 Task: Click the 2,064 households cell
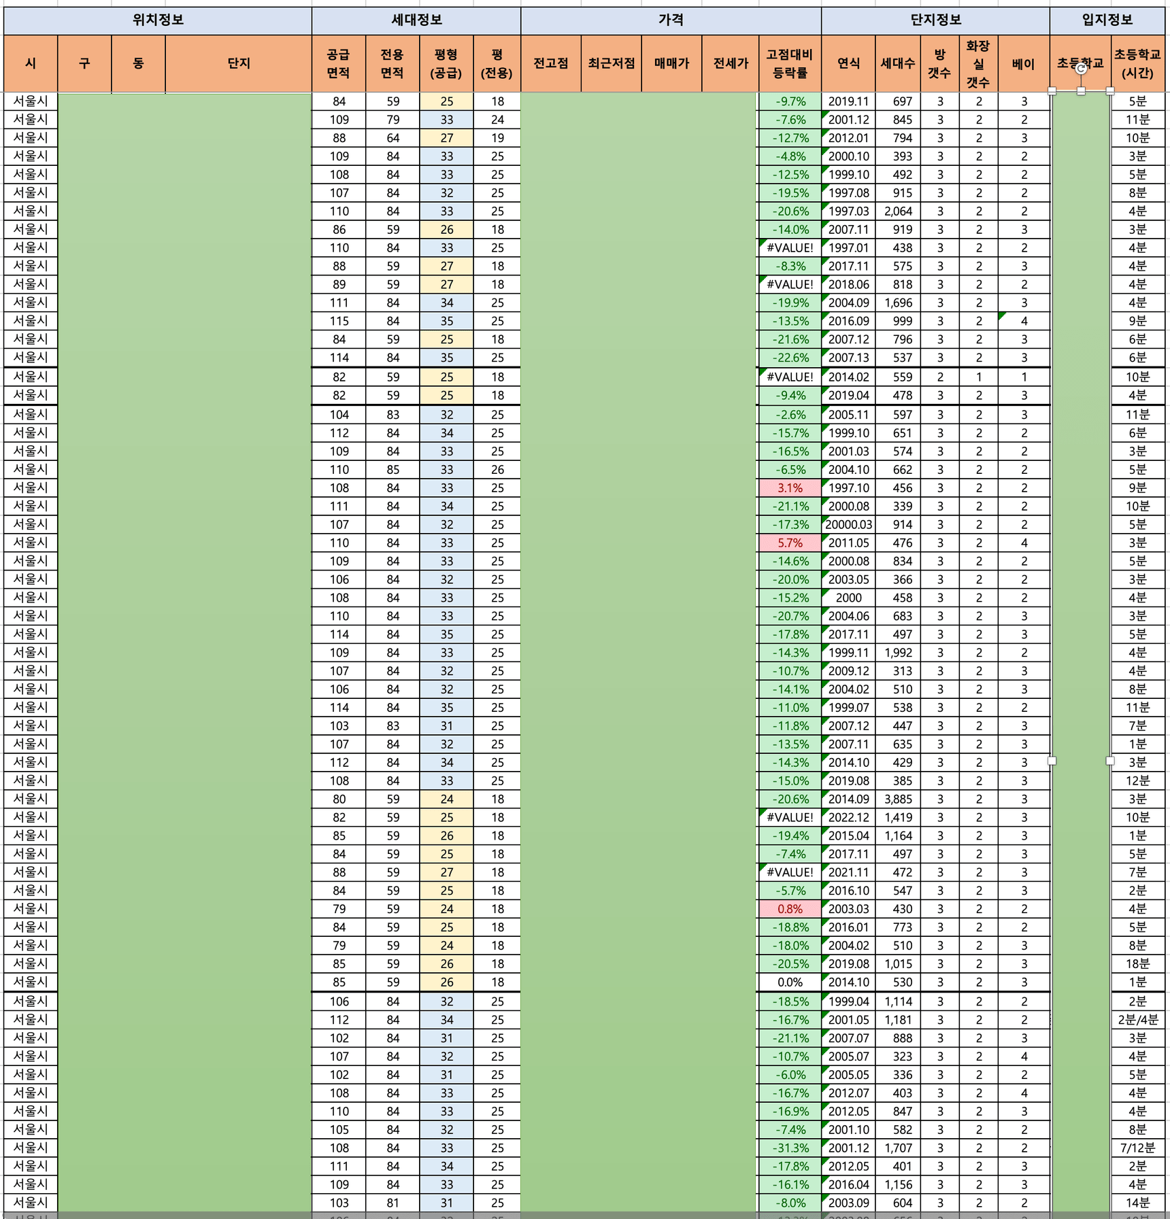[898, 211]
